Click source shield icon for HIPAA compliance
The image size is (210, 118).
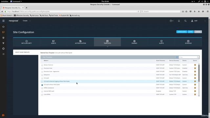tap(195, 88)
